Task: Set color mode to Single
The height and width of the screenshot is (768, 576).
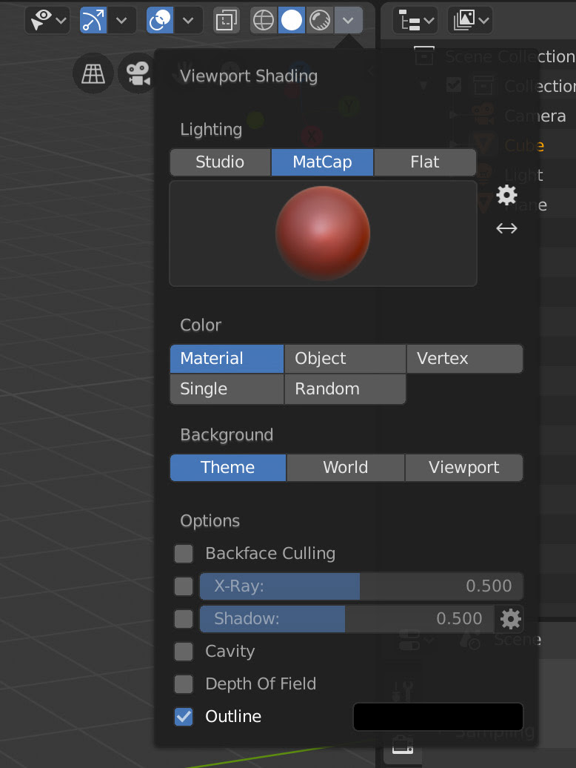Action: [227, 389]
